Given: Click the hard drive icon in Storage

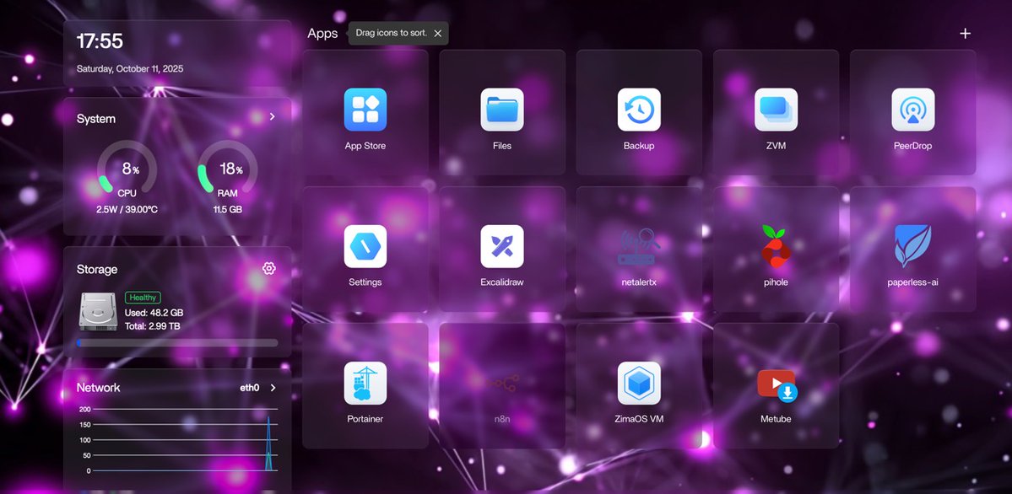Looking at the screenshot, I should tap(98, 312).
